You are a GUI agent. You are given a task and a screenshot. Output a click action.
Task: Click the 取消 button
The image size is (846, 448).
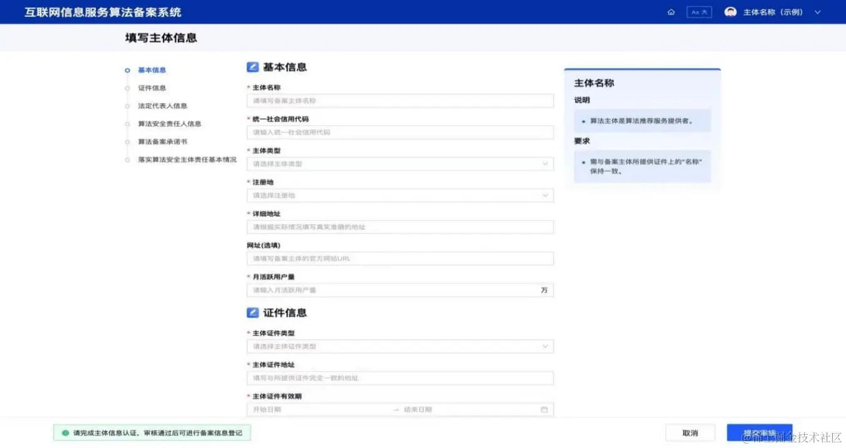[689, 432]
